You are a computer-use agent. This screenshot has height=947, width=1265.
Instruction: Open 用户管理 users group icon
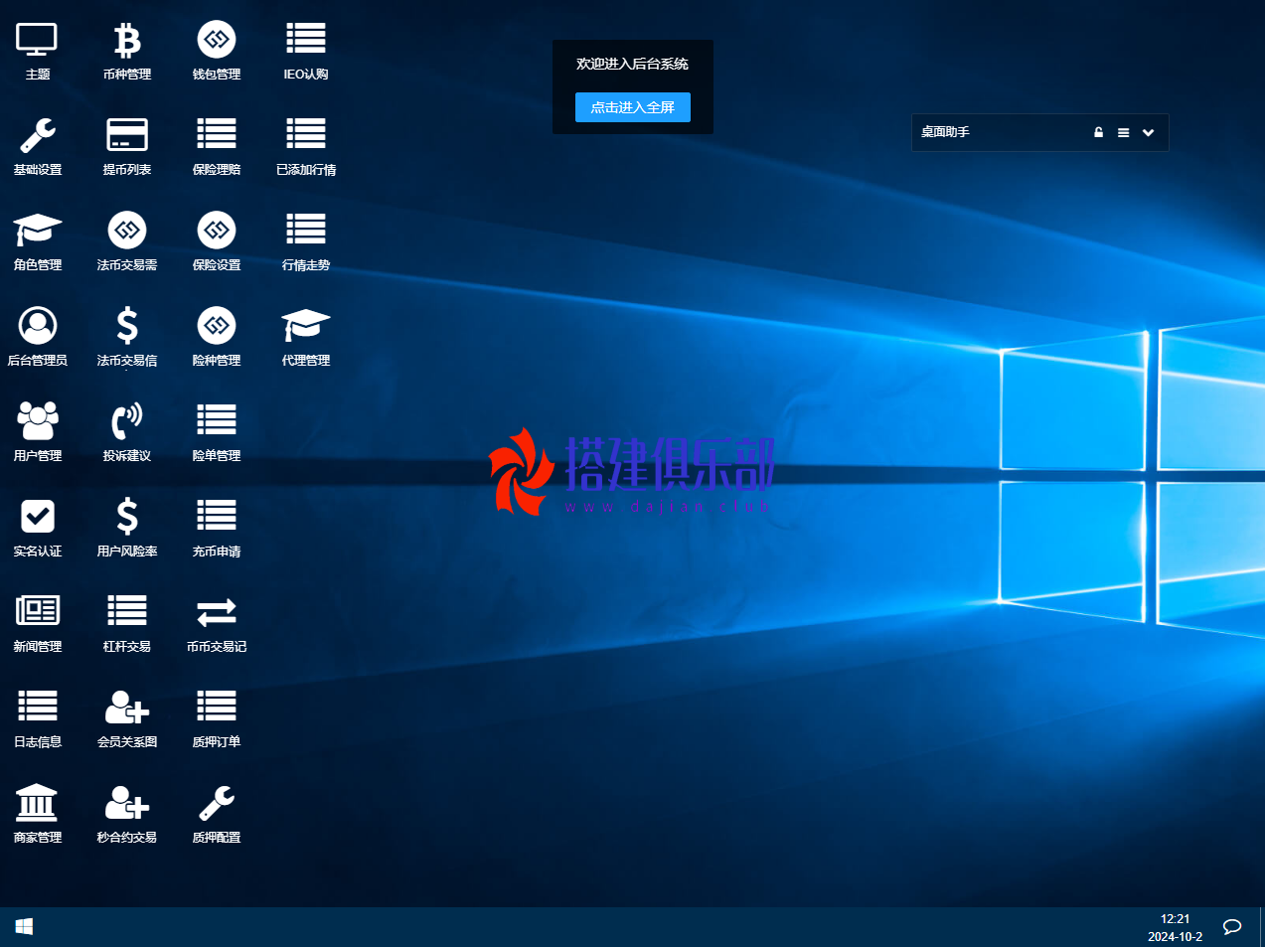coord(38,431)
